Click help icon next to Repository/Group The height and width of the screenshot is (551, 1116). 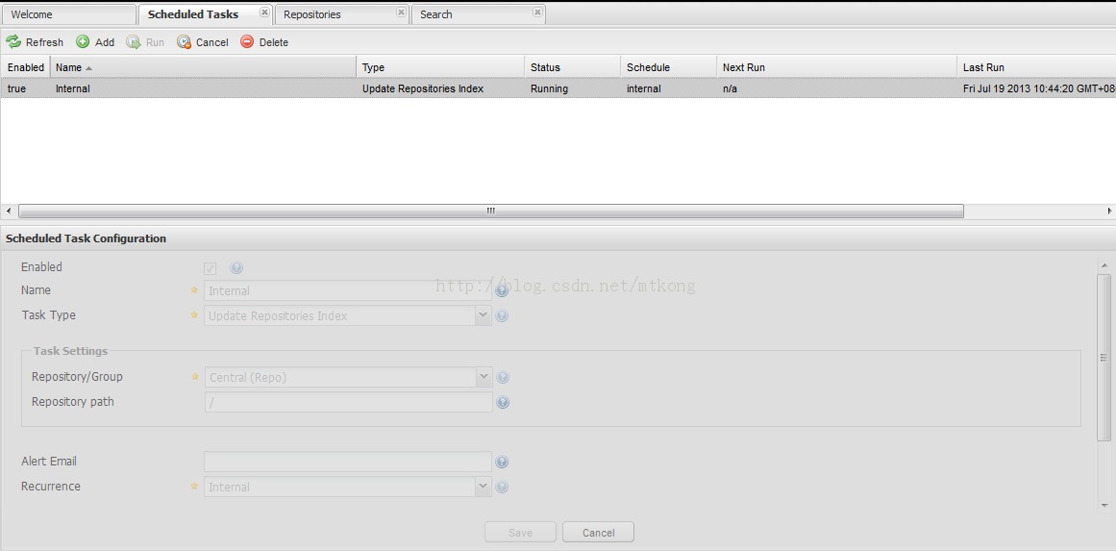coord(503,378)
